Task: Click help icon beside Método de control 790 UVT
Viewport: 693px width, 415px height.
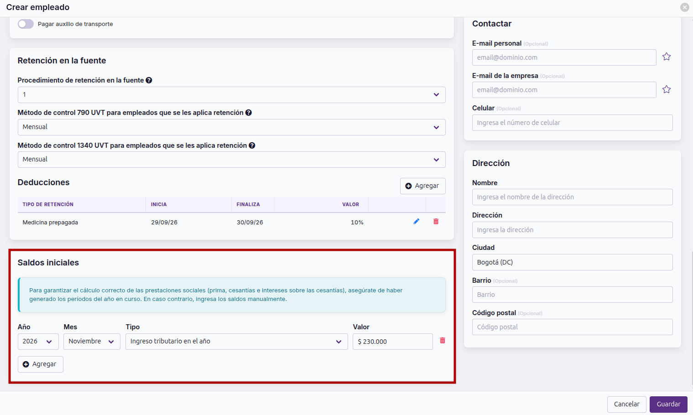Action: click(249, 113)
